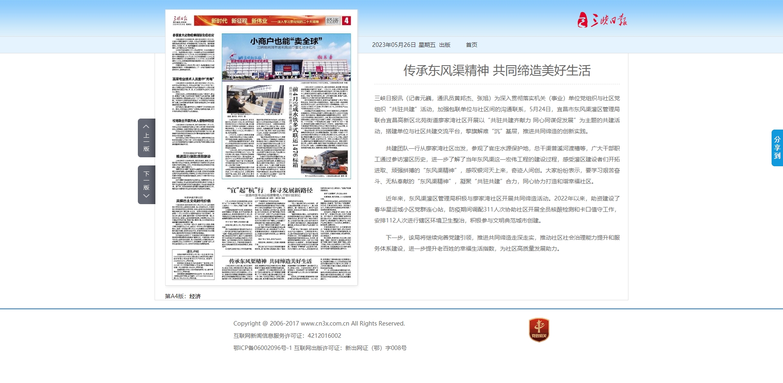Click the 遗失声明 notice box on the page
This screenshot has width=783, height=383.
(x=193, y=264)
